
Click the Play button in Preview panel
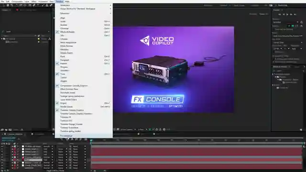point(287,14)
